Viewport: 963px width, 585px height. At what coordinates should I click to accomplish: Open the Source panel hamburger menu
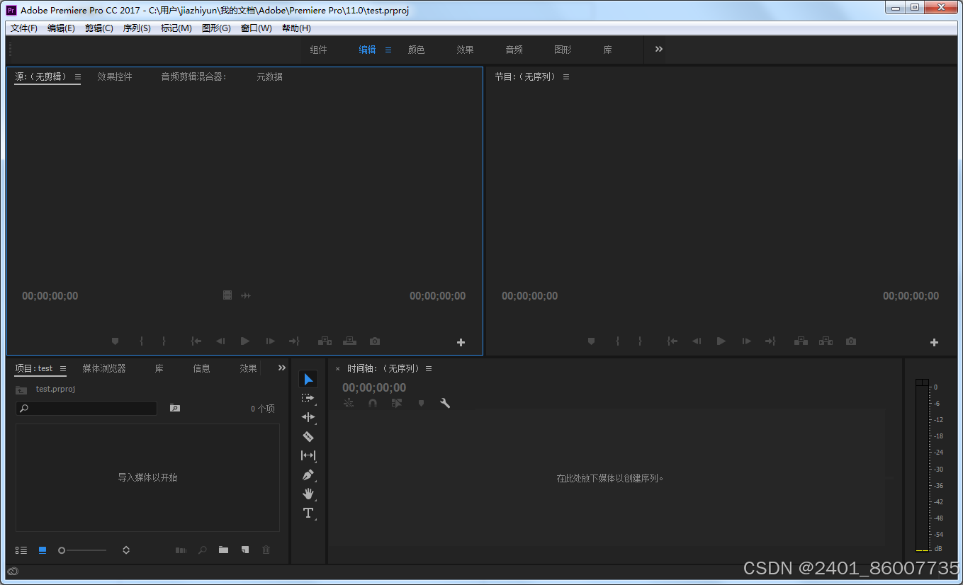pyautogui.click(x=78, y=77)
